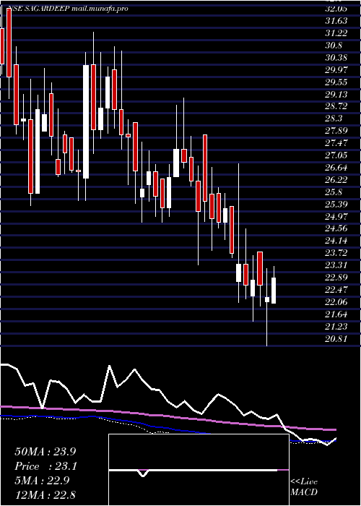361x506 pixels.
Task: Click the 28.72 price axis label
Action: tap(336, 107)
